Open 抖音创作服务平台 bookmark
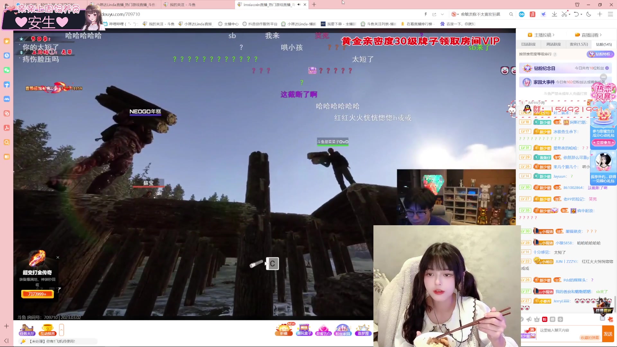This screenshot has width=617, height=347. click(x=260, y=24)
